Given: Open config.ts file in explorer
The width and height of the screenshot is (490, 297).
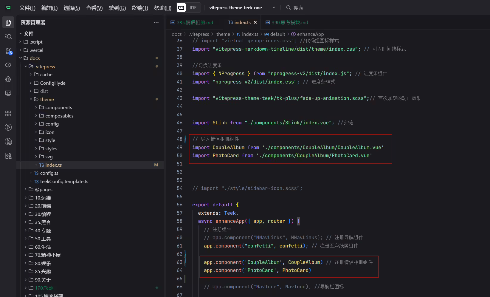Looking at the screenshot, I should pos(49,173).
